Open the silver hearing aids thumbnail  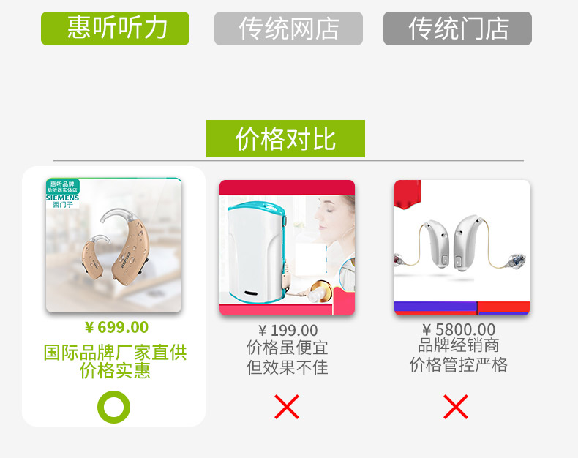click(x=462, y=247)
